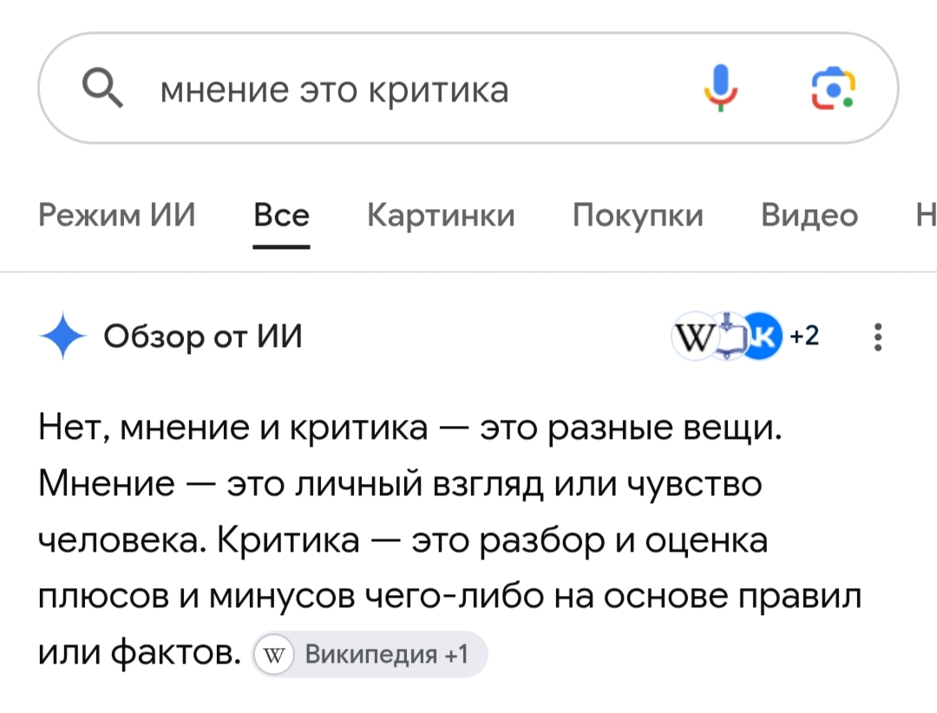937x713 pixels.
Task: Switch to the Видео tab
Action: (x=809, y=215)
